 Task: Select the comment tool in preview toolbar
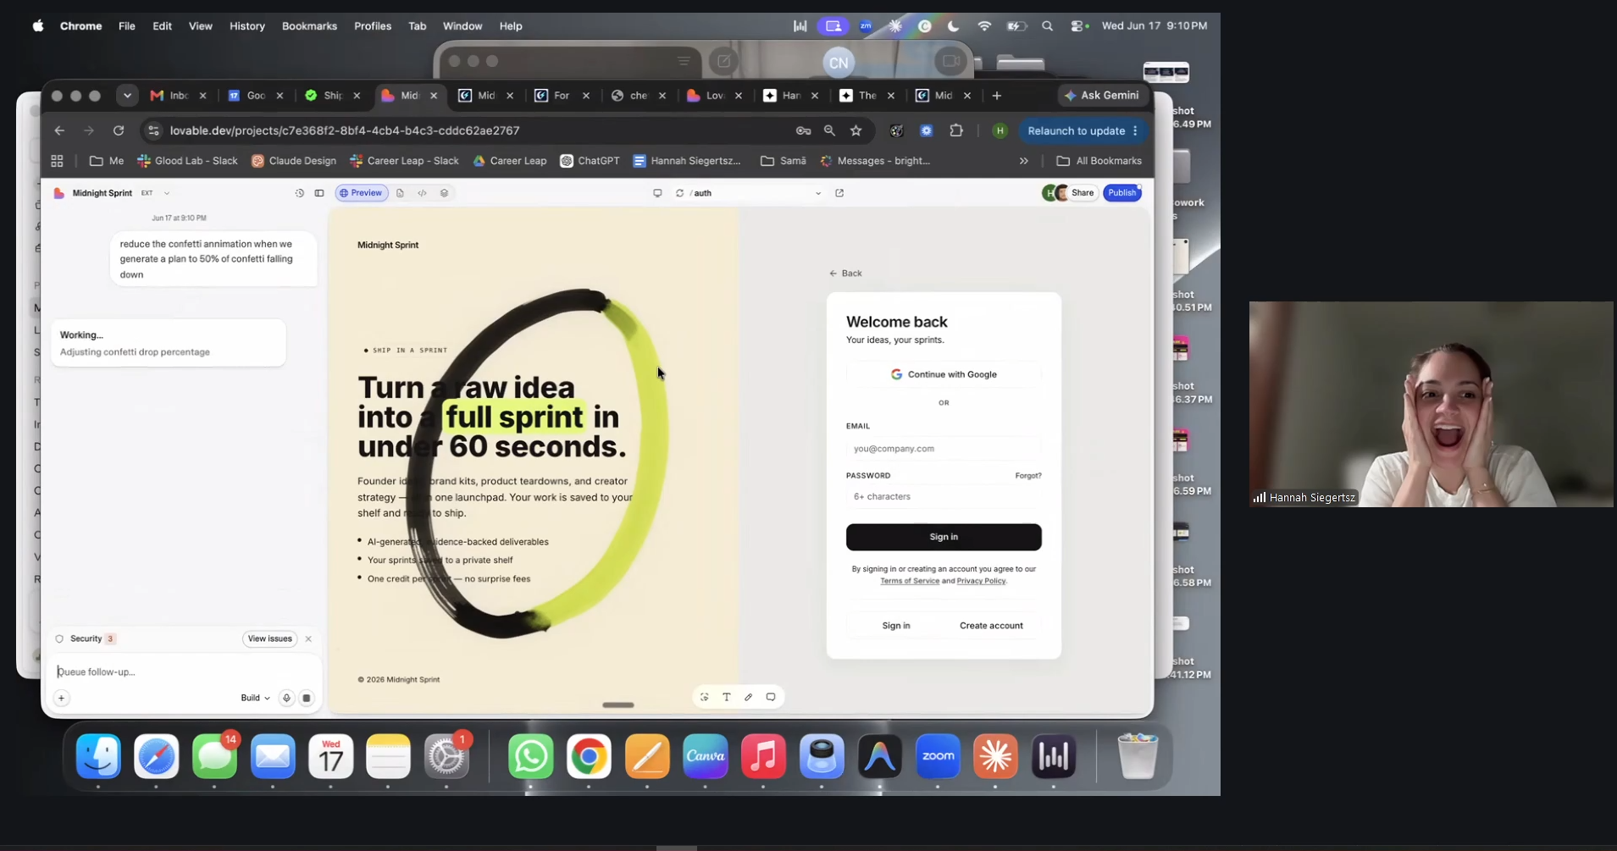(x=771, y=697)
